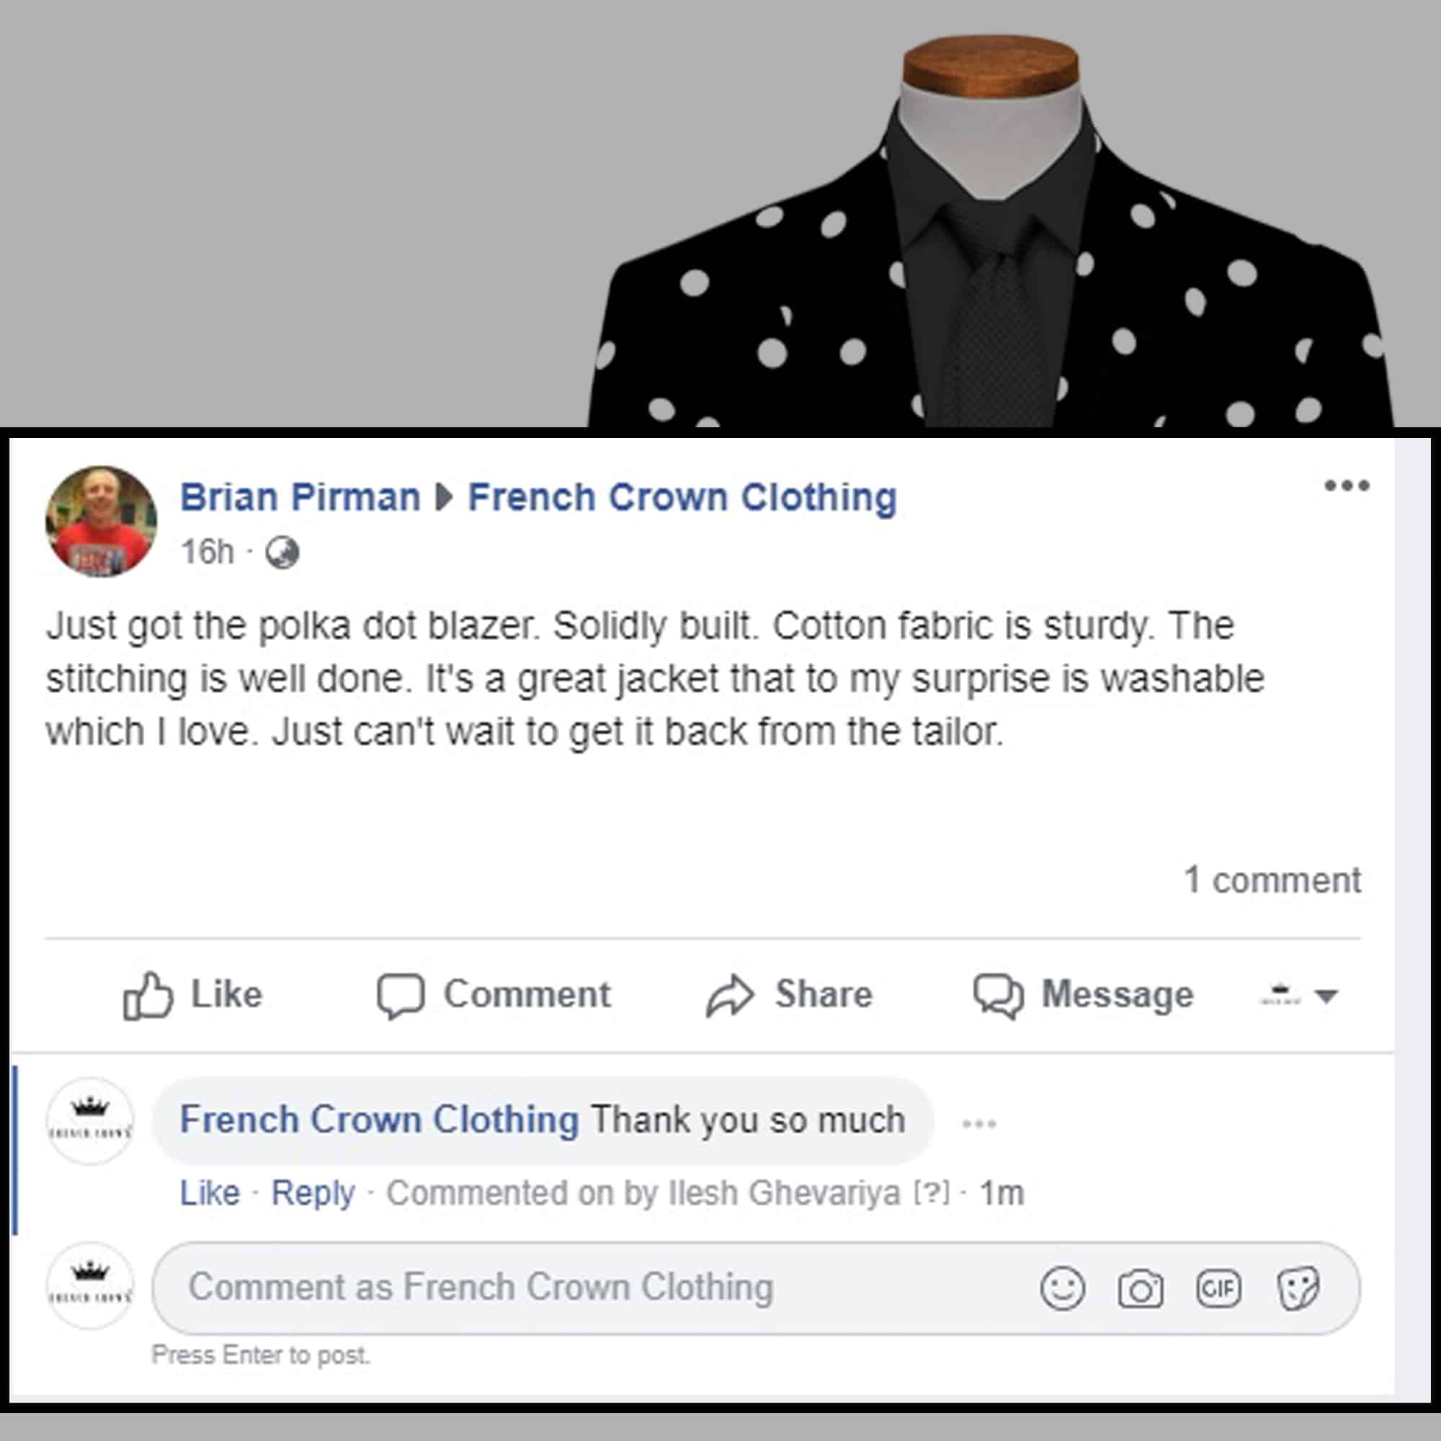
Task: Open post options three-dot menu
Action: [x=1347, y=486]
